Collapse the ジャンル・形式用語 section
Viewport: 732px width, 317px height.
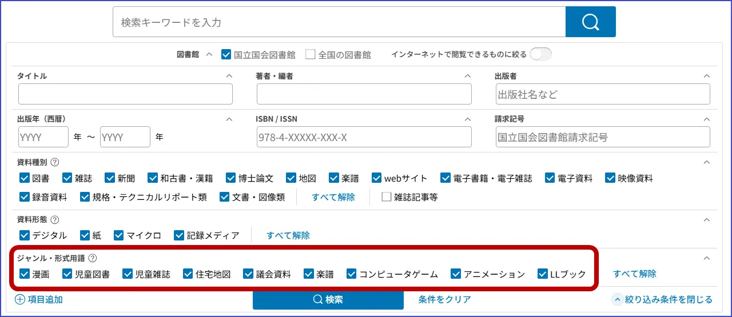point(706,258)
